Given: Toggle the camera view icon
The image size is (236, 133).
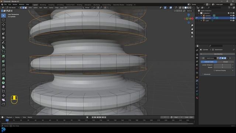Looking at the screenshot, I should 192,33.
